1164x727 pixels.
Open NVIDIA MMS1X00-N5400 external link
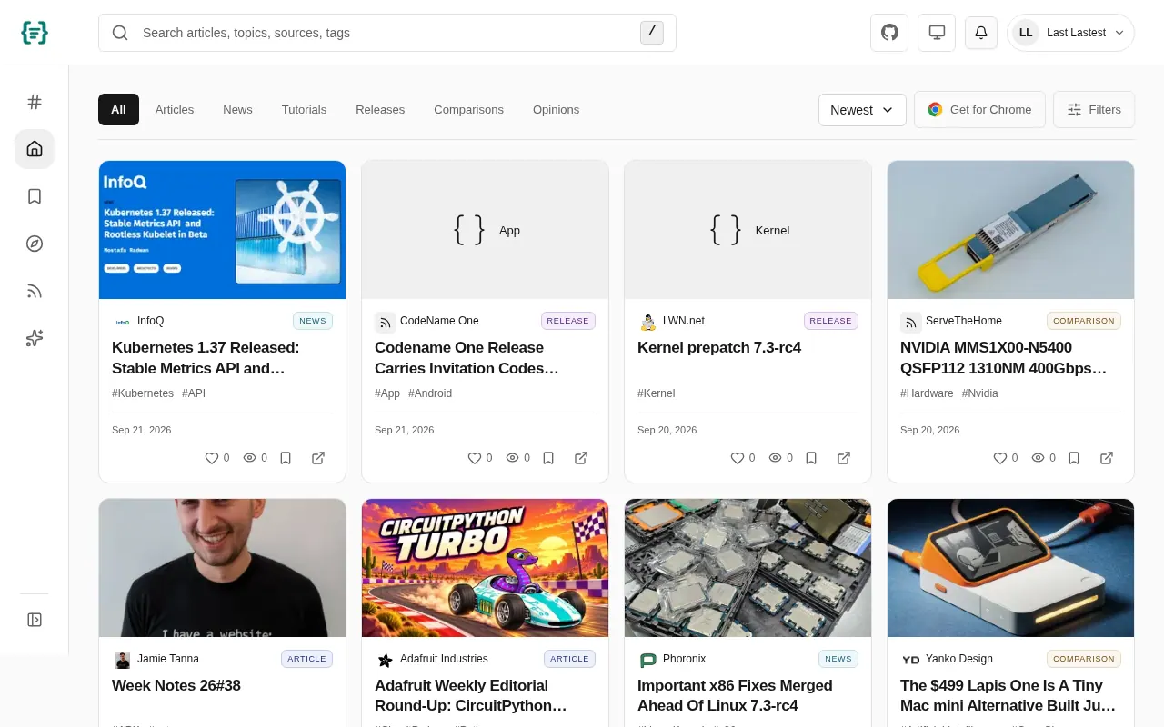click(x=1107, y=458)
